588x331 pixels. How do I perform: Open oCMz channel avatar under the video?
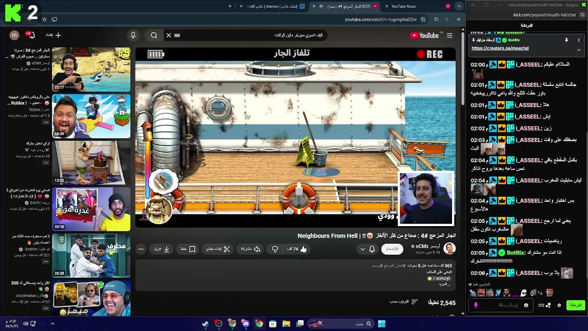click(x=449, y=249)
